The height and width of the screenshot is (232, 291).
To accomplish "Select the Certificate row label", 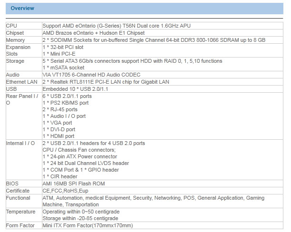I will (x=18, y=191).
